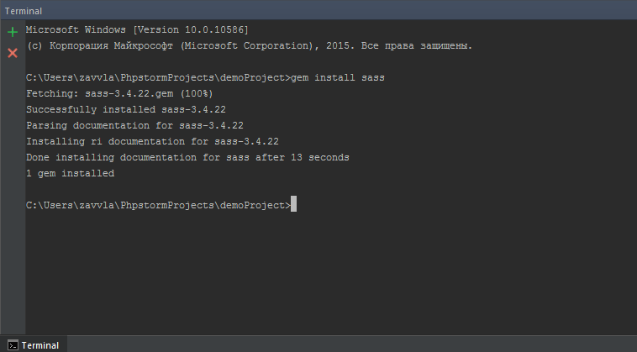This screenshot has height=352, width=637.
Task: Click the "1 gem installed" line
Action: (70, 173)
